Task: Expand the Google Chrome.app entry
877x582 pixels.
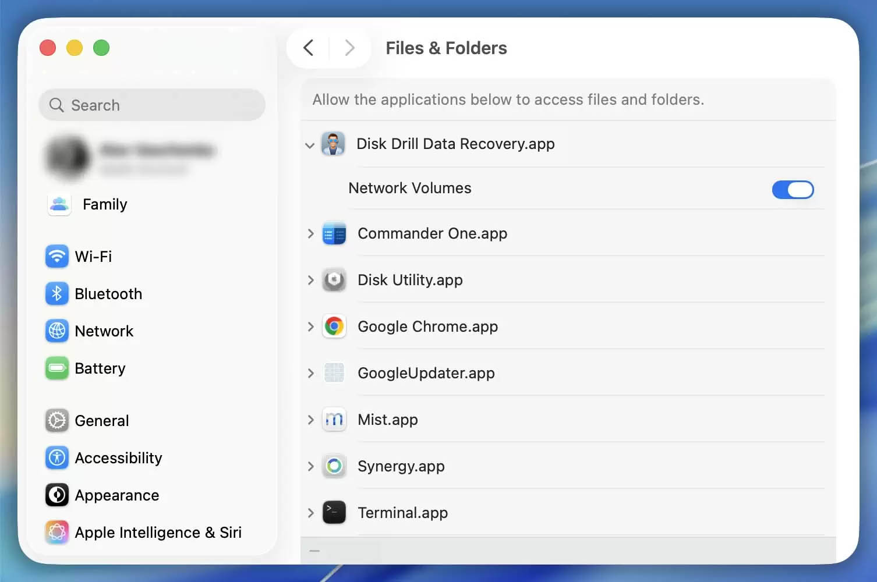Action: 310,327
